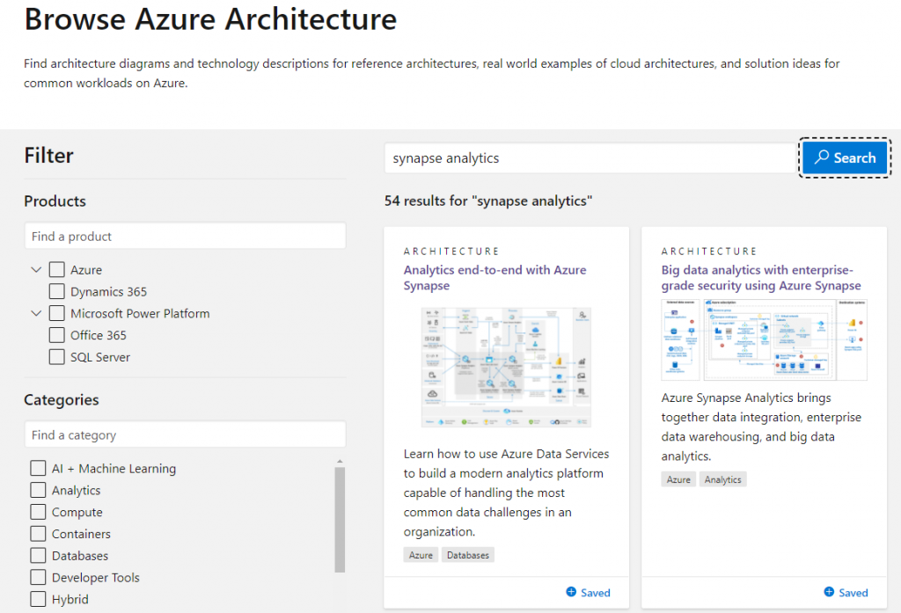Click the Databases tag on first card
The height and width of the screenshot is (613, 901).
tap(468, 555)
